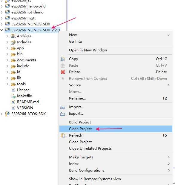Click the Archives grid icon
Image resolution: width=175 pixels, height=185 pixels.
pyautogui.click(x=13, y=36)
